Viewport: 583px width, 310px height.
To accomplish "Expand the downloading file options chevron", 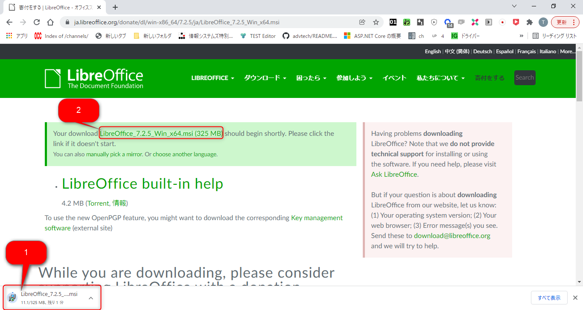I will pos(91,298).
